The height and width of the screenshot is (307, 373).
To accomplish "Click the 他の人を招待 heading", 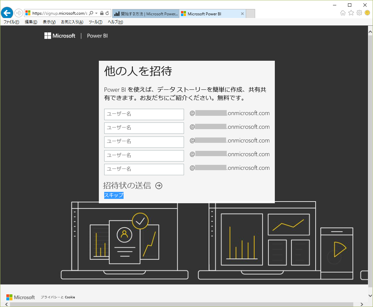I will tap(138, 71).
